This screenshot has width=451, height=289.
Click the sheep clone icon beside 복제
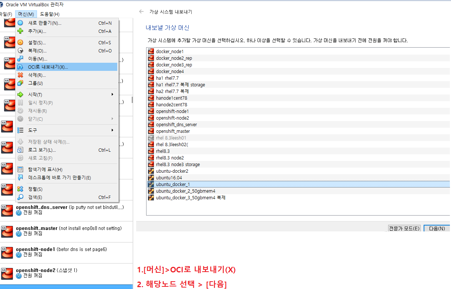21,51
